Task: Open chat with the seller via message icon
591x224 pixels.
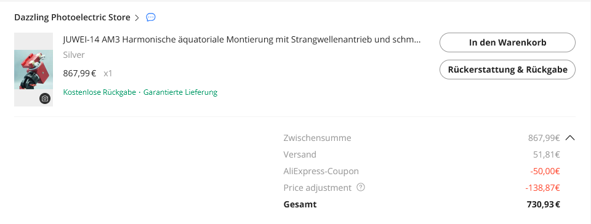Action: (x=151, y=17)
